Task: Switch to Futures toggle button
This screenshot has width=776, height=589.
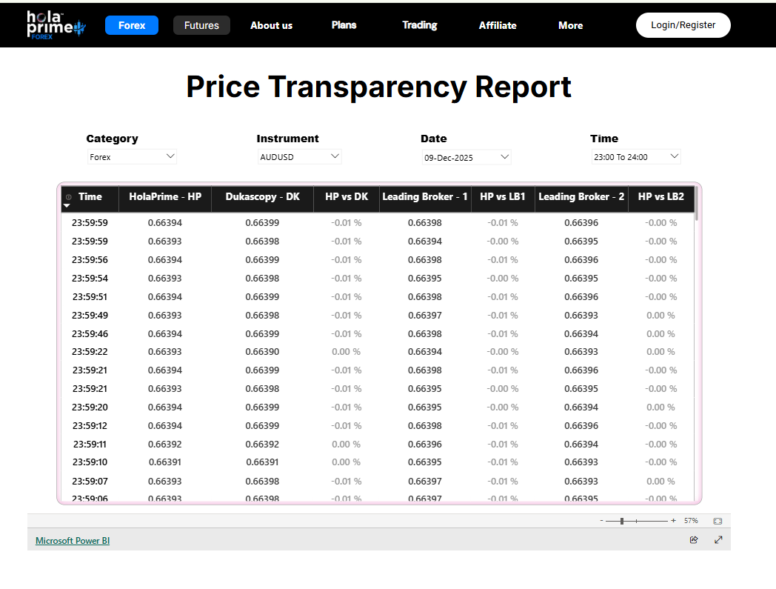Action: click(201, 25)
